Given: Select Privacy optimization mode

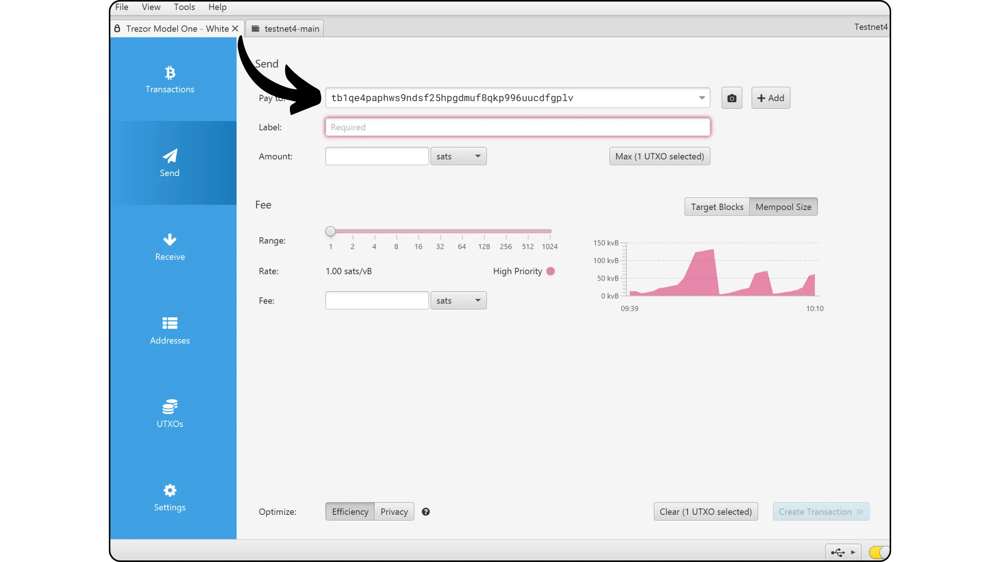Looking at the screenshot, I should click(x=394, y=512).
